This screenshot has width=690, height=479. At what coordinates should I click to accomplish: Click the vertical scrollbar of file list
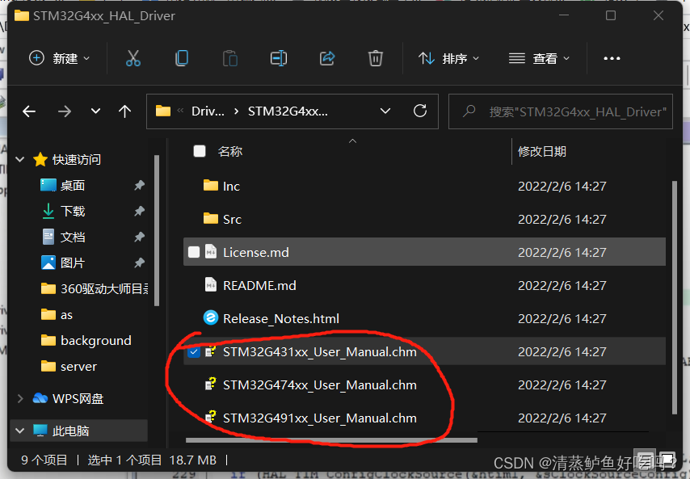tap(675, 297)
